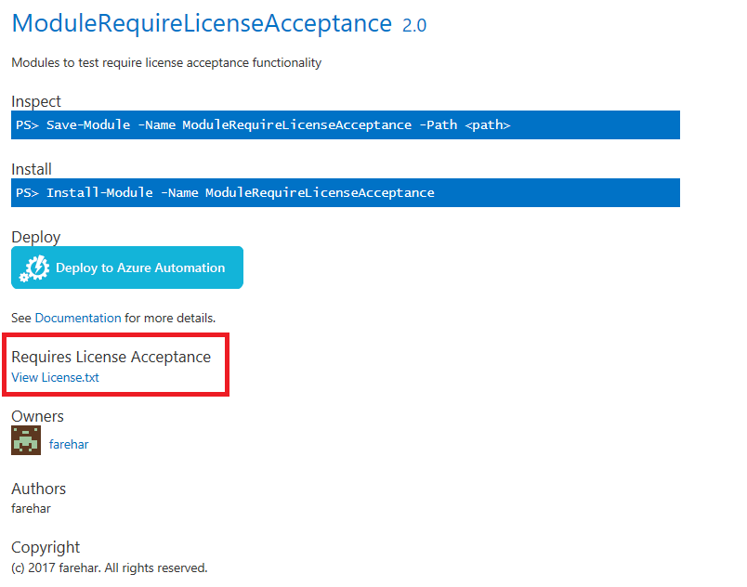Open the Documentation link
The image size is (747, 587).
(78, 317)
